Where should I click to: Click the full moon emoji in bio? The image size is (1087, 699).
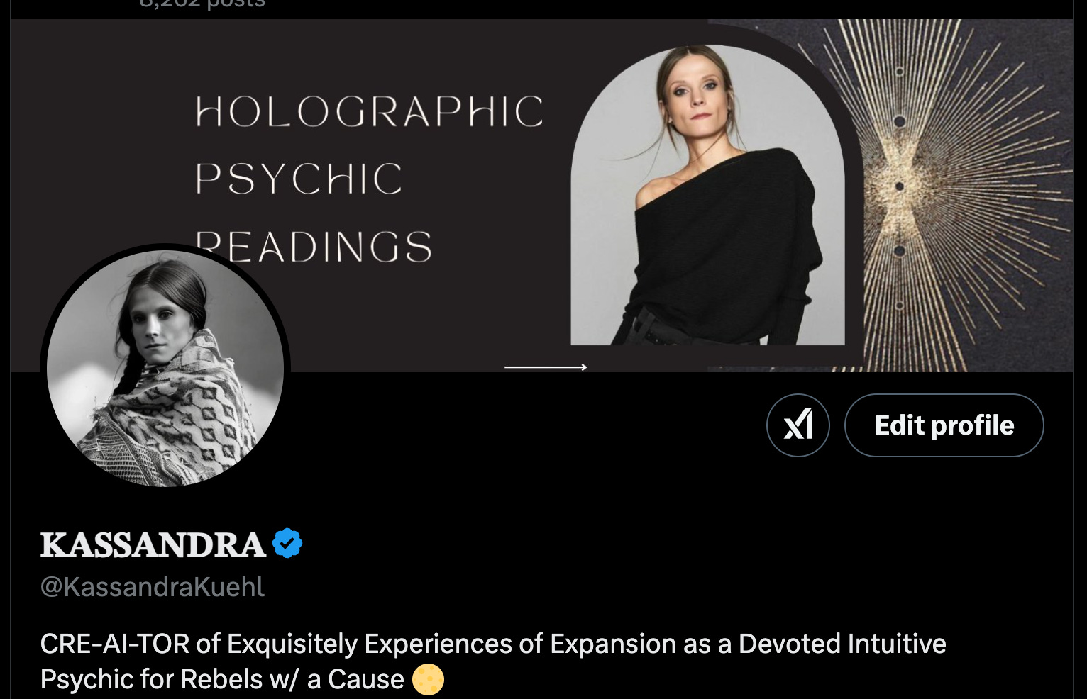(x=428, y=679)
